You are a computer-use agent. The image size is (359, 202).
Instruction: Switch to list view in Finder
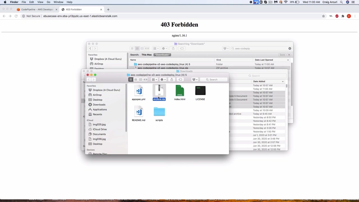[136, 79]
